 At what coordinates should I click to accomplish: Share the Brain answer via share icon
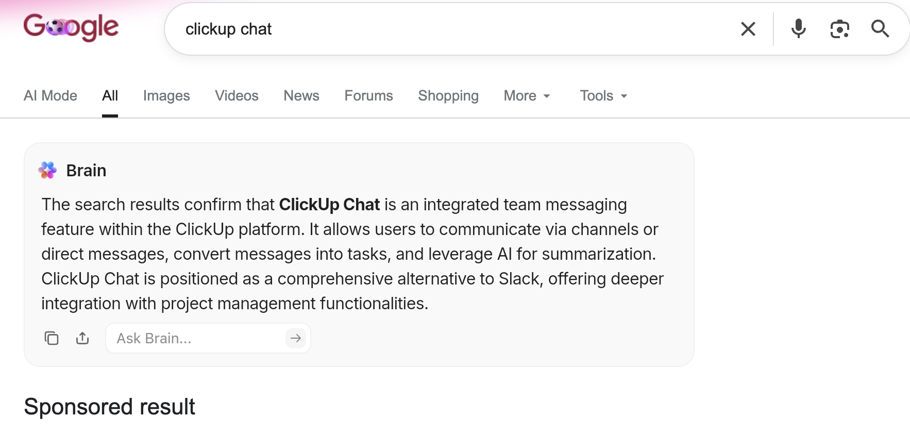(x=82, y=338)
